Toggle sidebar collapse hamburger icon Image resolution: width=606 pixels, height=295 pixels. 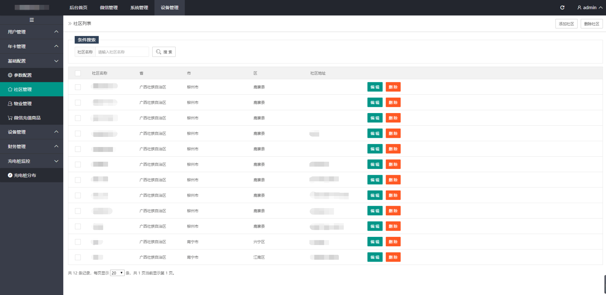[32, 20]
